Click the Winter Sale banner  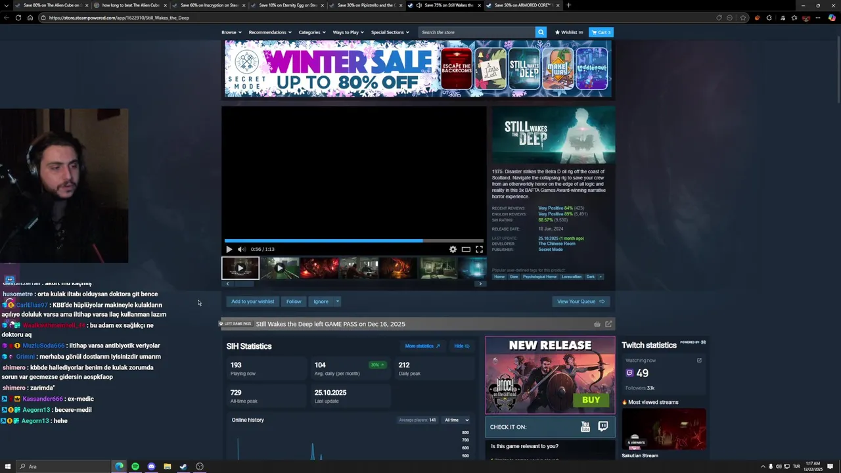pos(418,68)
